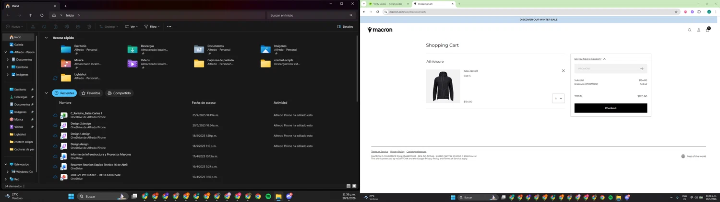Screen dimensions: 720x202
Task: Switch to the Favoritos tab
Action: 91,93
